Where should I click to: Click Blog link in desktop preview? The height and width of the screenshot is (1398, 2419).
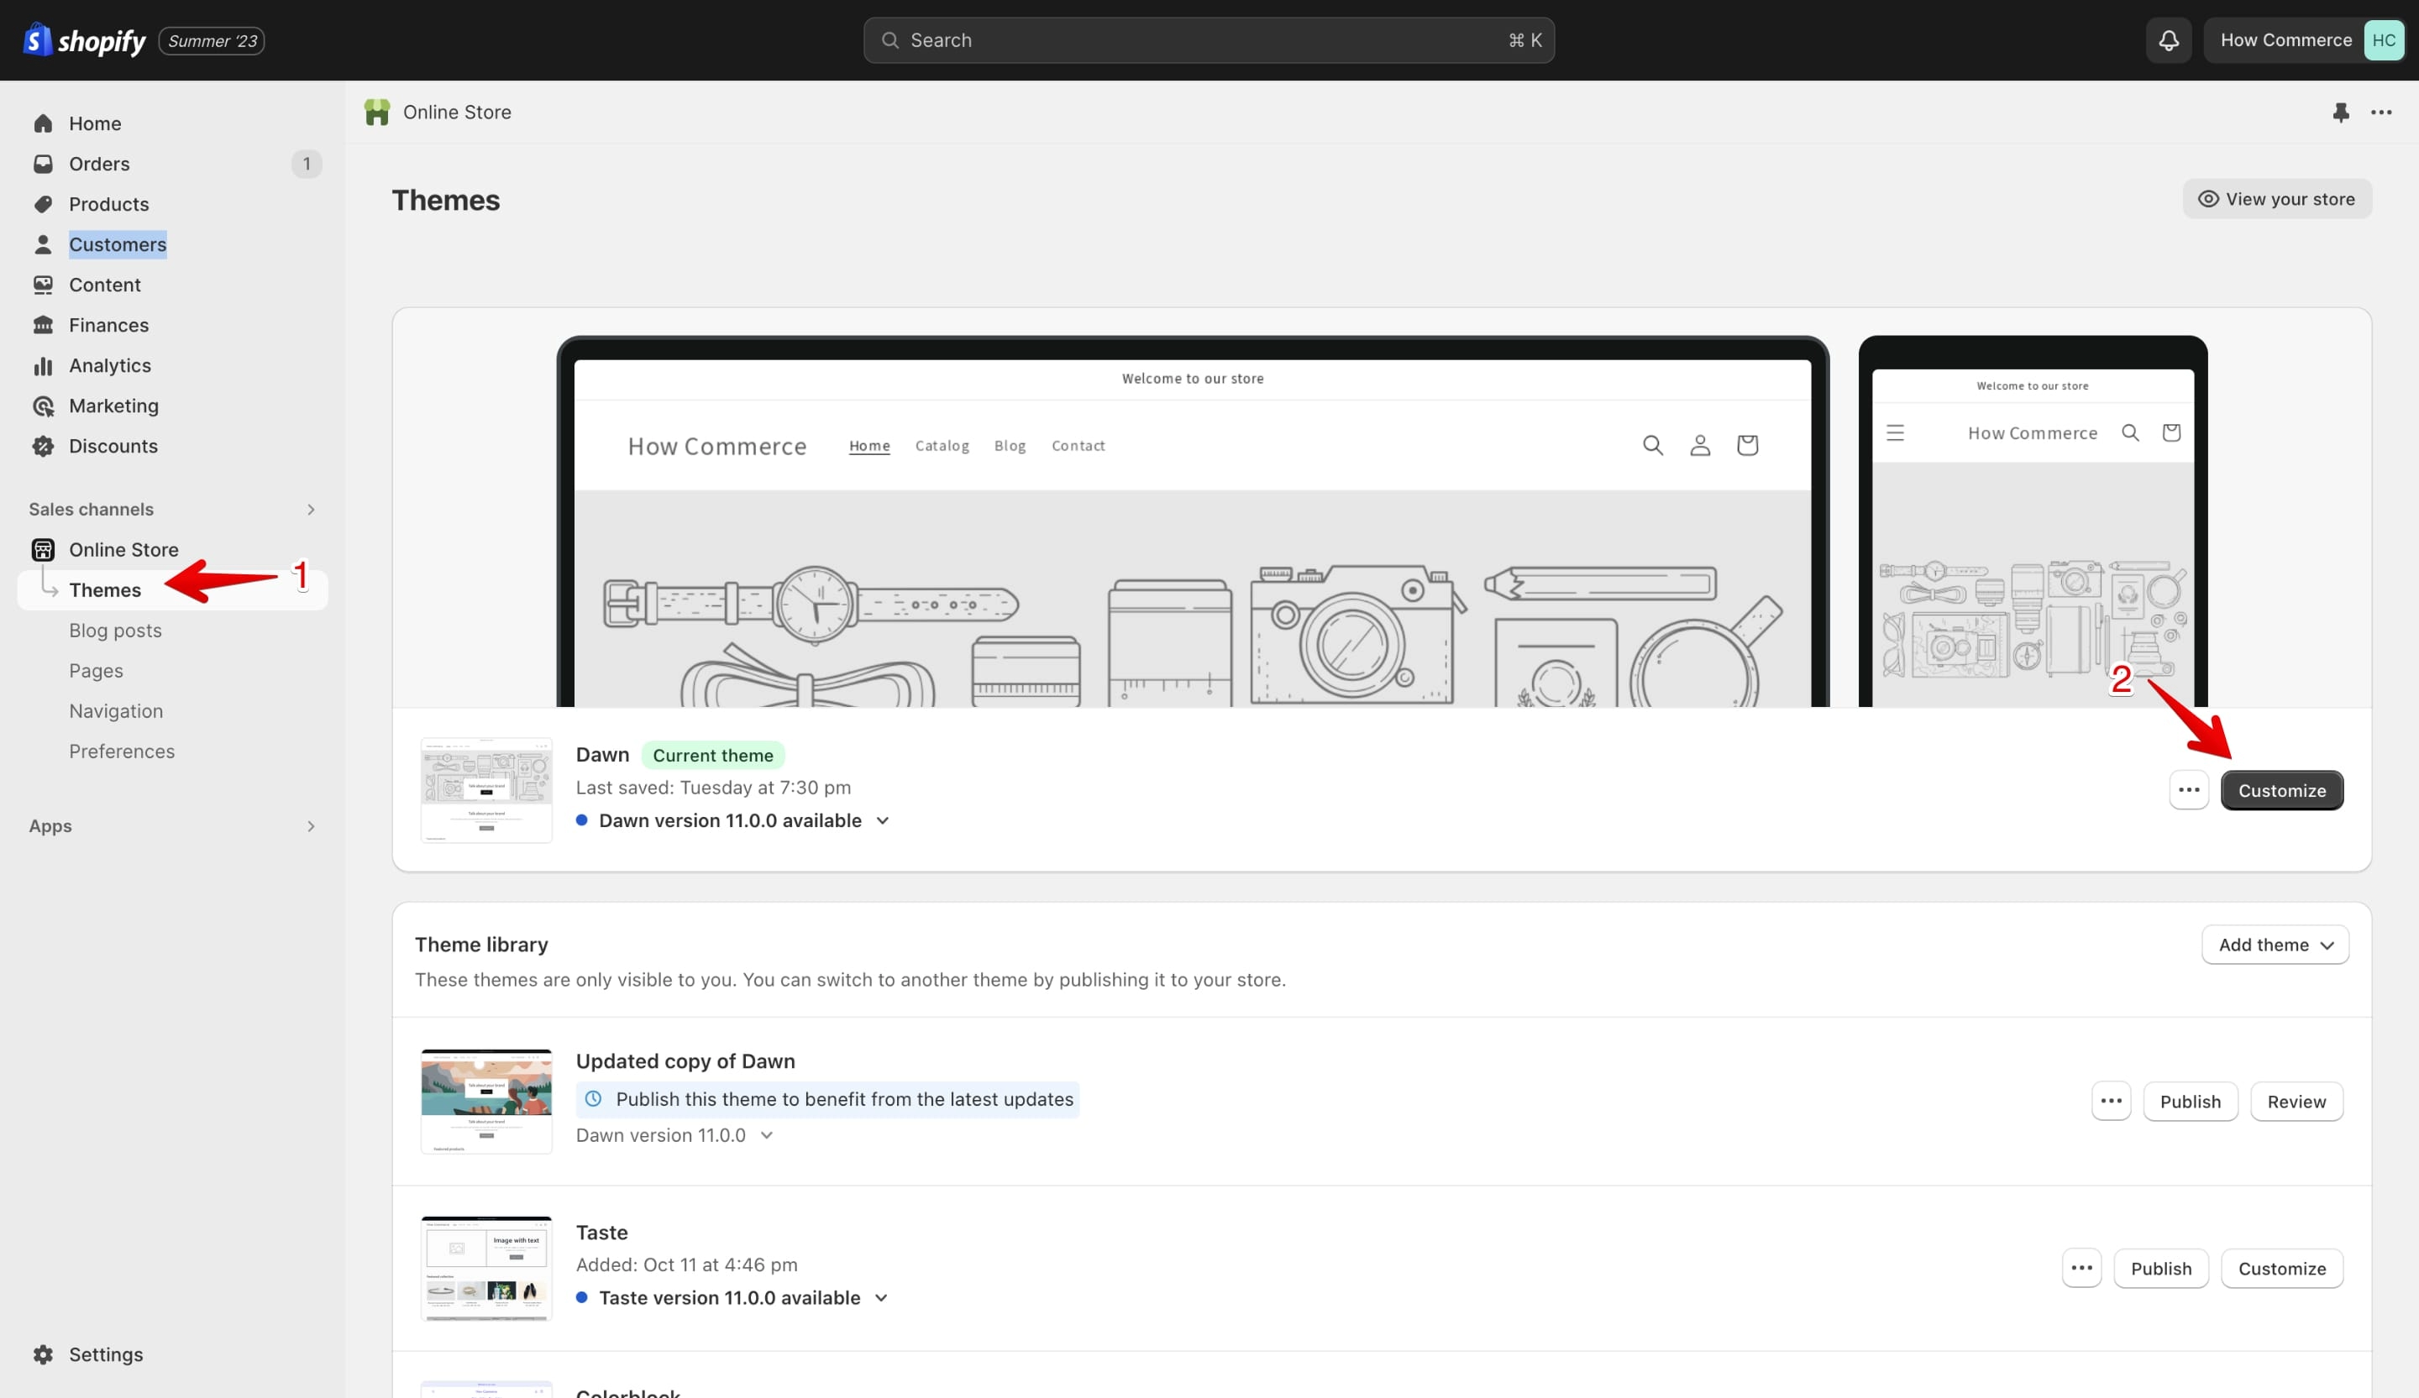coord(1010,446)
